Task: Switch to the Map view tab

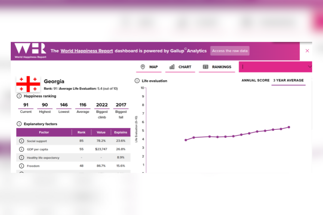Action: tap(149, 67)
